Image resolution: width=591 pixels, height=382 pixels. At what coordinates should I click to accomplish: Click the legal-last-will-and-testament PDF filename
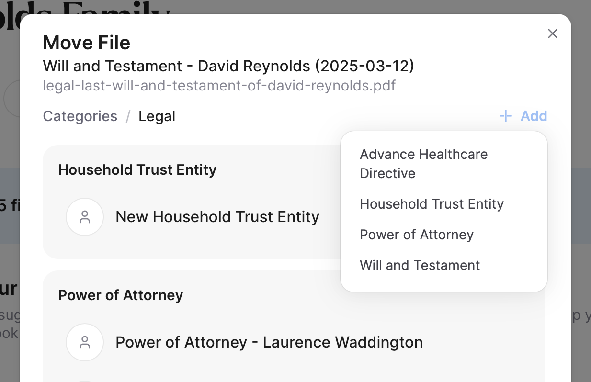(219, 86)
